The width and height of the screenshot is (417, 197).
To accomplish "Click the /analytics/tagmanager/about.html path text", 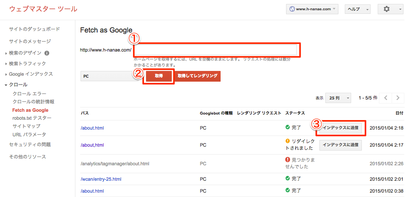I will pos(115,164).
